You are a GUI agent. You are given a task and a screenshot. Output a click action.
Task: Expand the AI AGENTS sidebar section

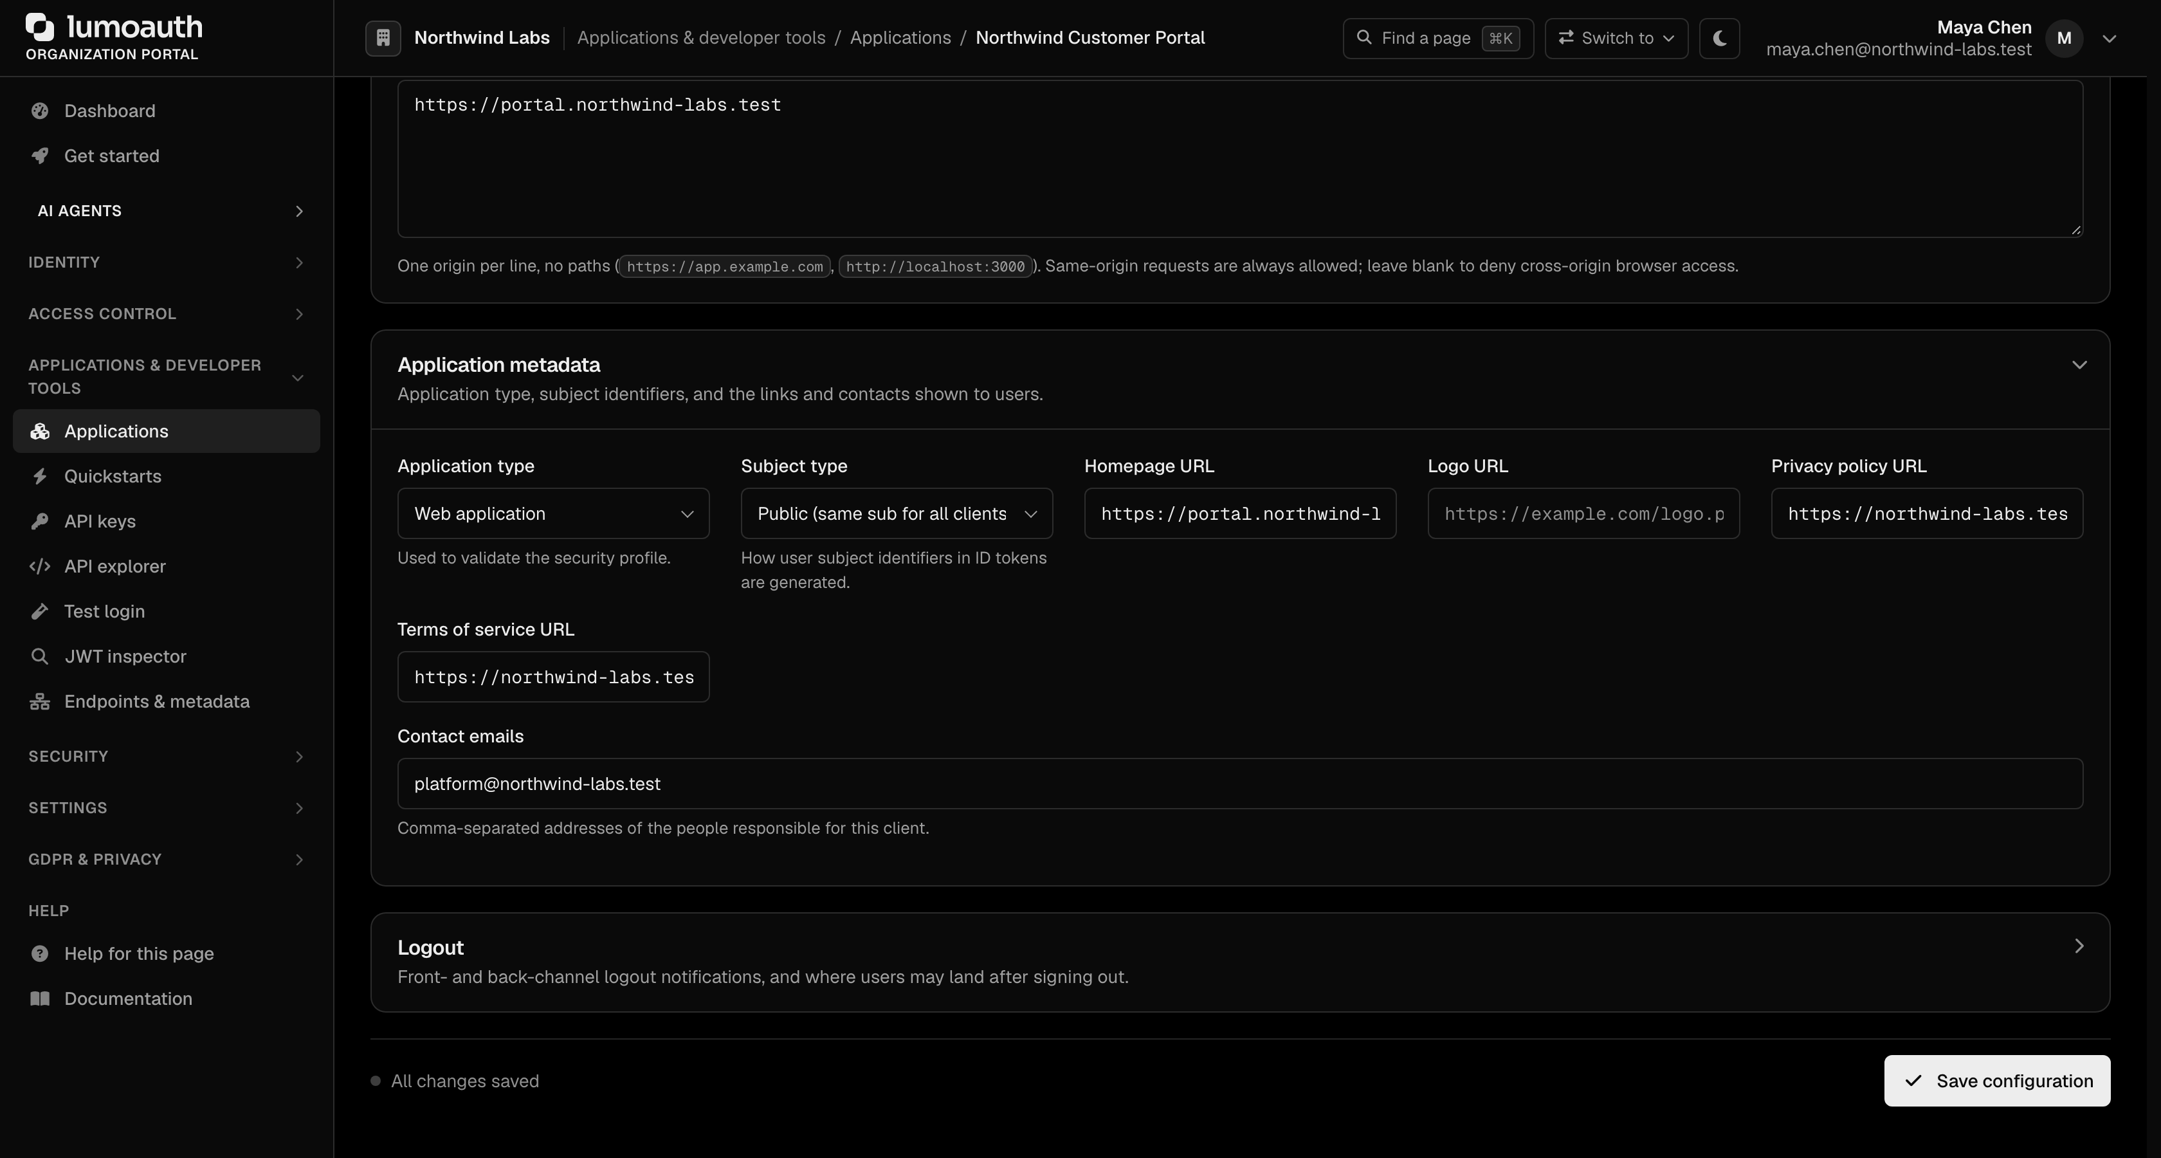click(166, 210)
